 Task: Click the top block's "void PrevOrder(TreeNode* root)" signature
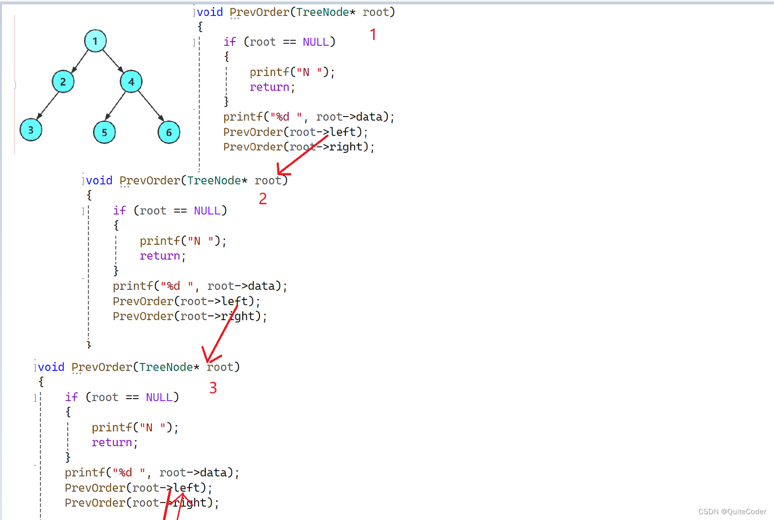[x=296, y=13]
